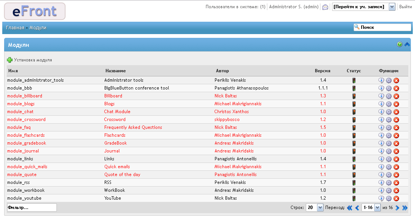Jump to last page of results
Viewport: 415px width, 218px height.
(x=405, y=208)
